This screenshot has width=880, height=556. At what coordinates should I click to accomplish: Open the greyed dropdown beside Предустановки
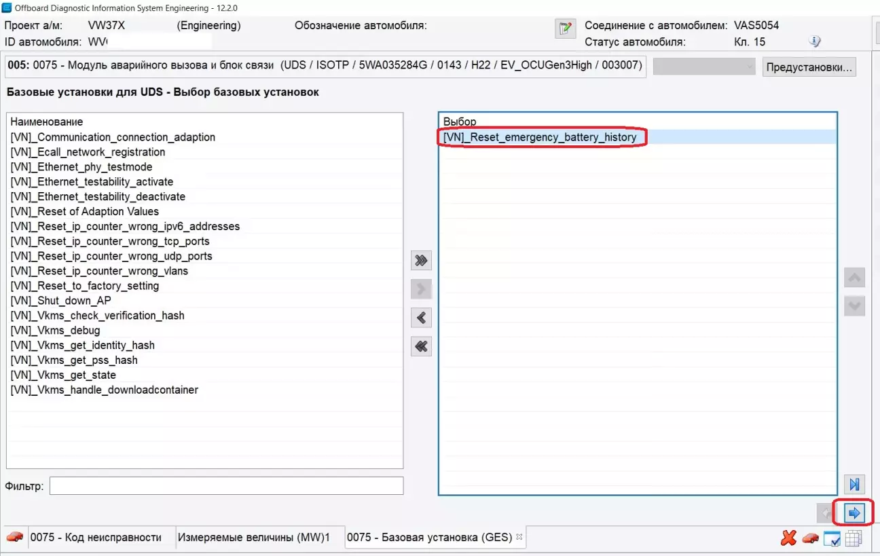click(704, 67)
